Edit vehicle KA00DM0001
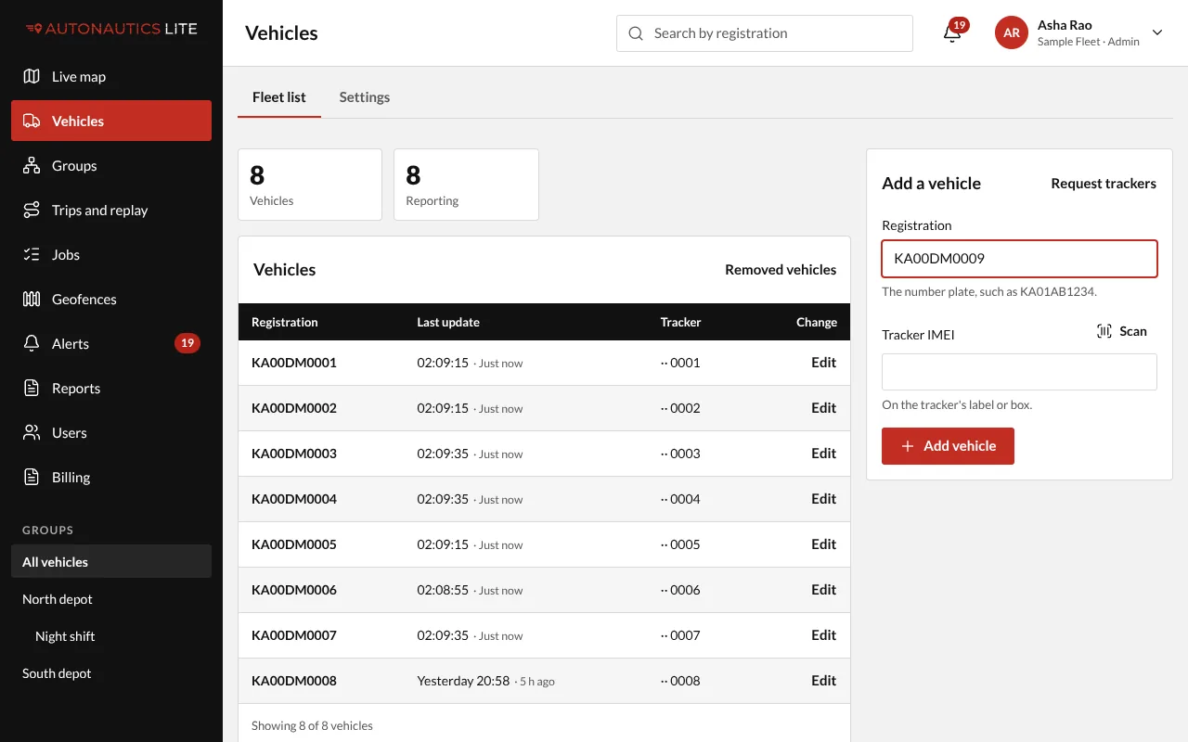Screen dimensions: 1188x742 [x=824, y=363]
